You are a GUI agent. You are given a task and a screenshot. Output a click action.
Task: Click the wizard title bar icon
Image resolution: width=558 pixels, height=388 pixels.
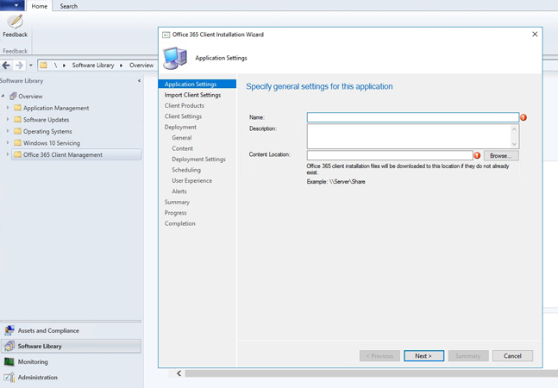click(x=166, y=34)
